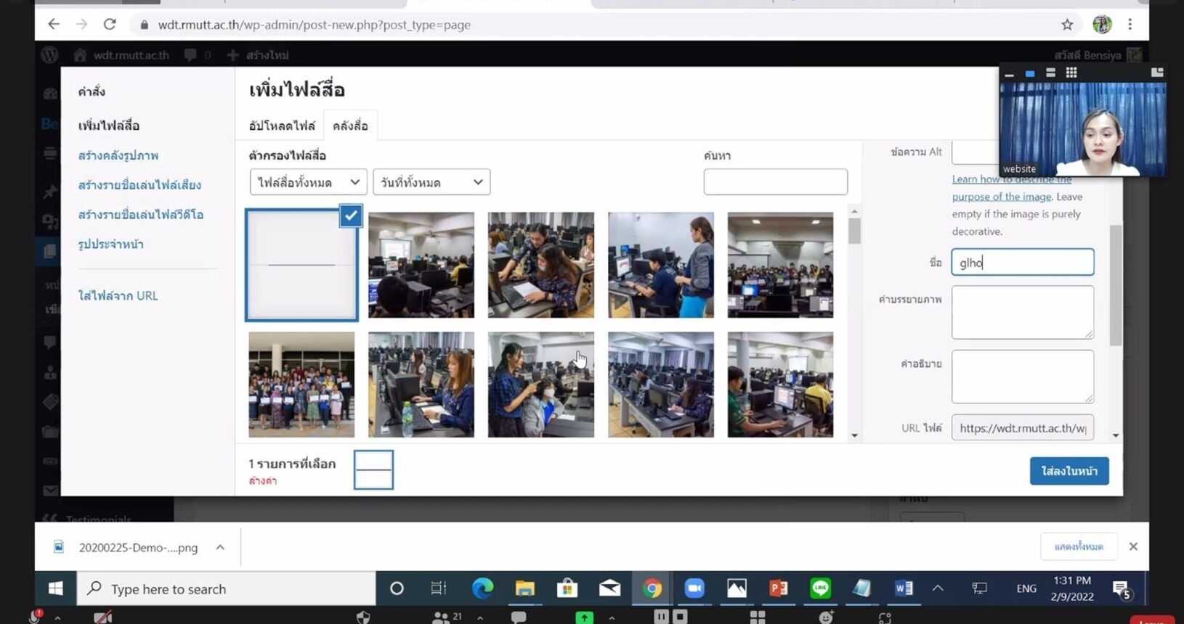Click the title field containing glho
Viewport: 1184px width, 624px height.
click(1022, 262)
